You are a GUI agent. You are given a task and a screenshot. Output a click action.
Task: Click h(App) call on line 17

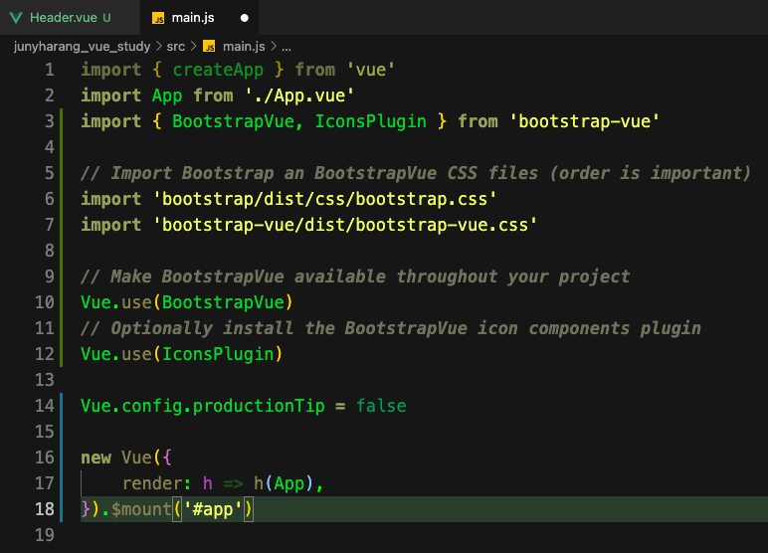[284, 483]
